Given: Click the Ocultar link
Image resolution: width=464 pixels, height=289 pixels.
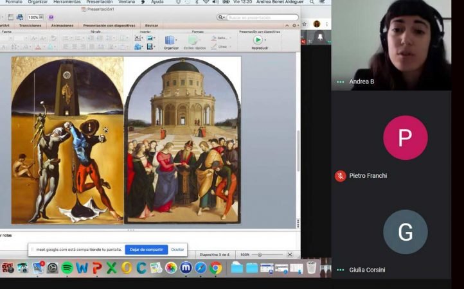Looking at the screenshot, I should pos(177,250).
